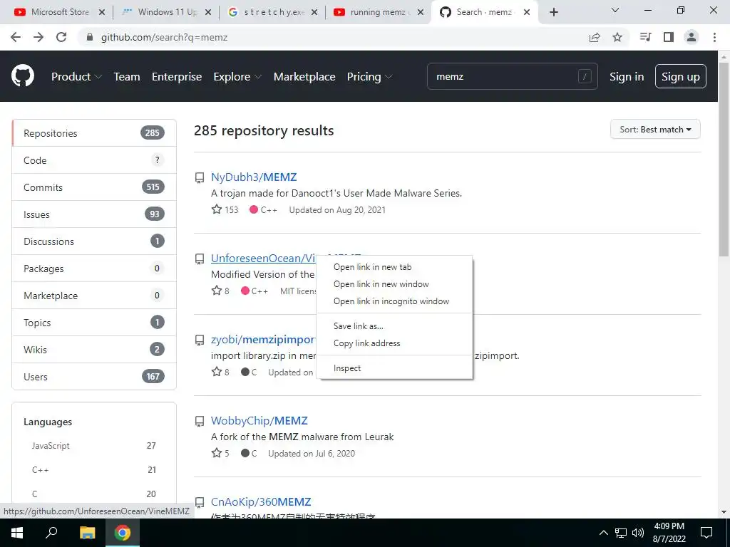Click Sign in link
The image size is (730, 547).
pyautogui.click(x=627, y=77)
